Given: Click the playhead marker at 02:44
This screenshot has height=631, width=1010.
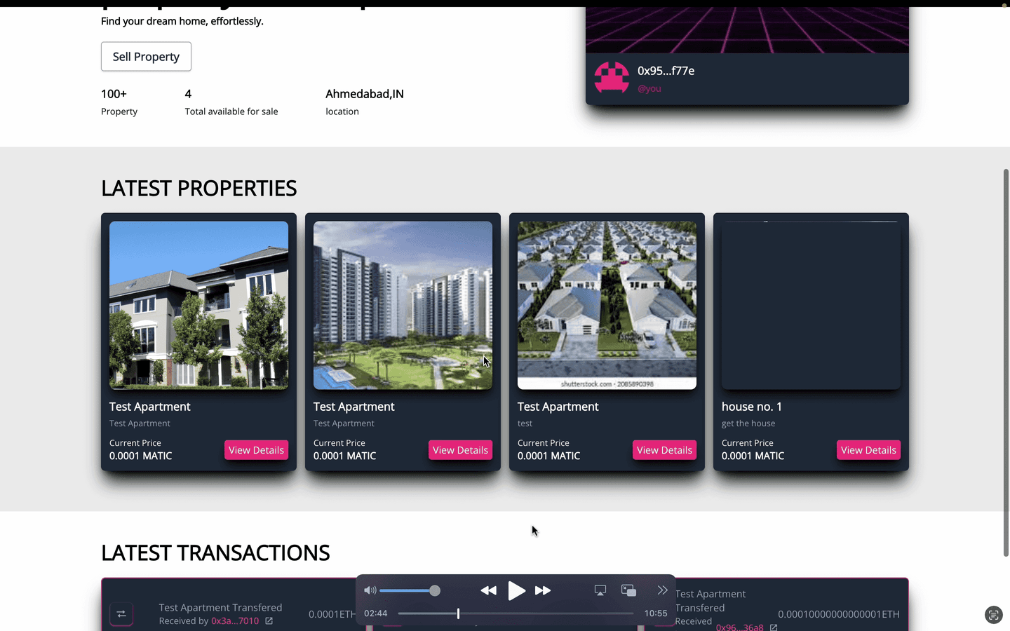Looking at the screenshot, I should click(x=458, y=613).
